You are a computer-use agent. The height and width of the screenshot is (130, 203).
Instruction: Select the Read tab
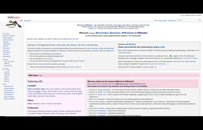click(156, 21)
